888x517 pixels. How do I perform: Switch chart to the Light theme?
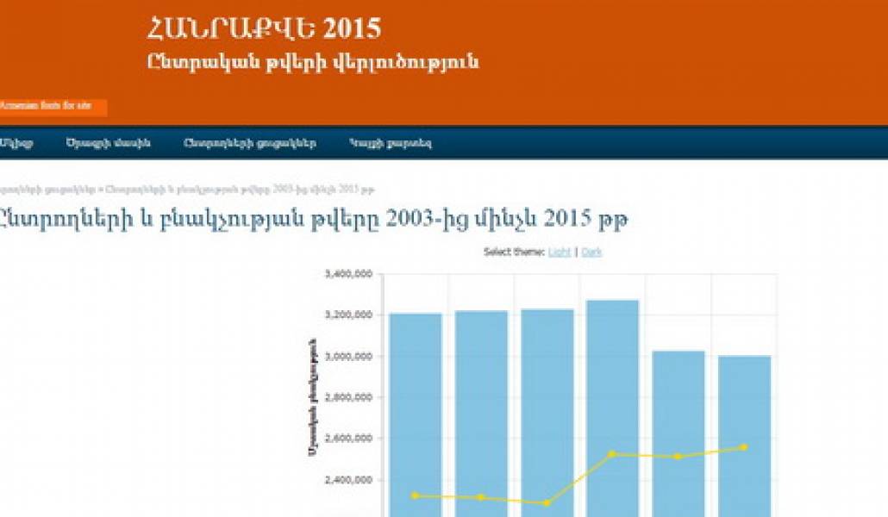(560, 252)
